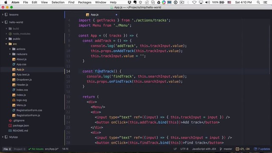The width and height of the screenshot is (272, 153).
Task: Open the Find menu
Action: [71, 2]
